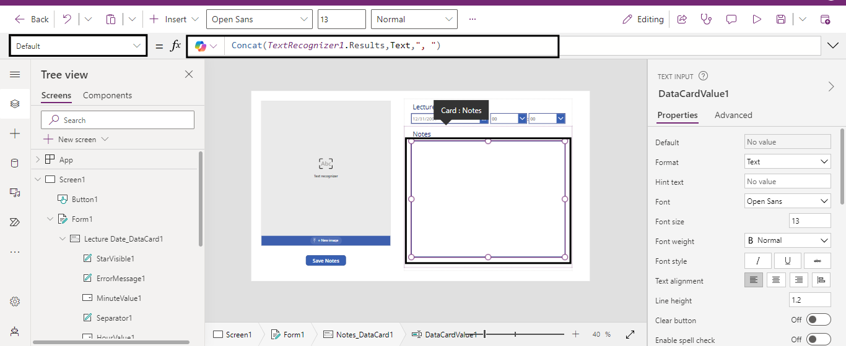The height and width of the screenshot is (346, 846).
Task: Open the Default property selector dropdown
Action: pyautogui.click(x=78, y=46)
